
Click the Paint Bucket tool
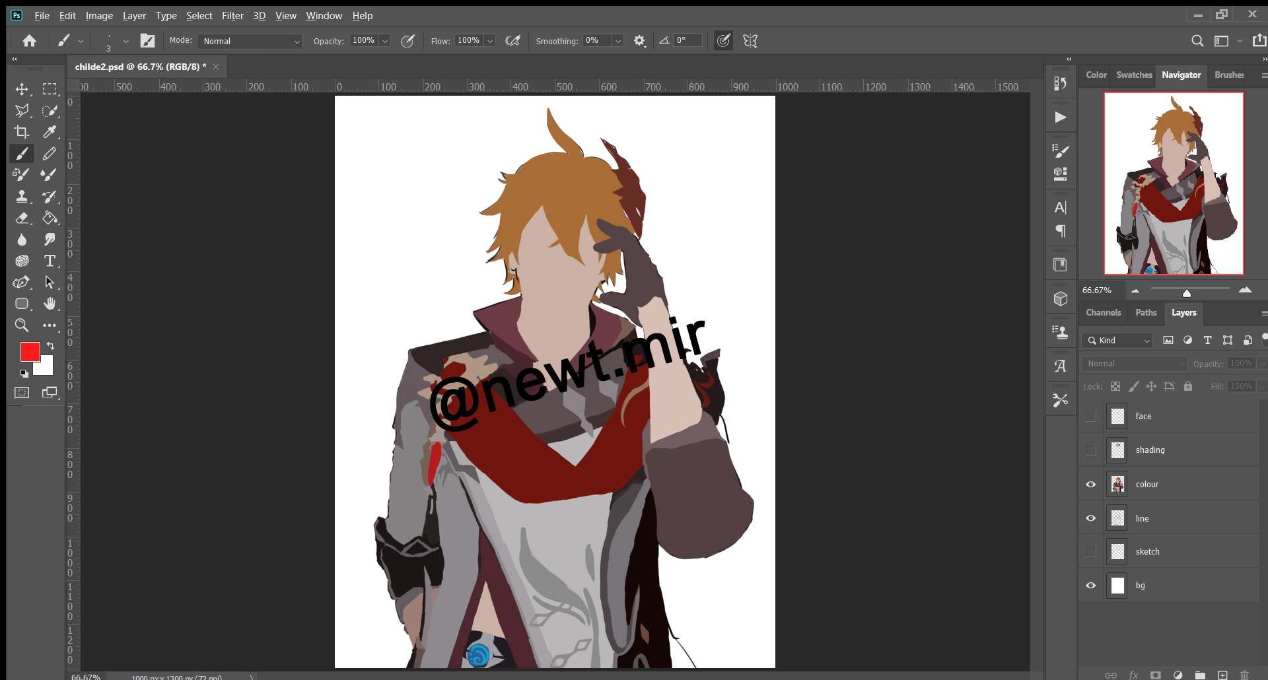pos(50,218)
